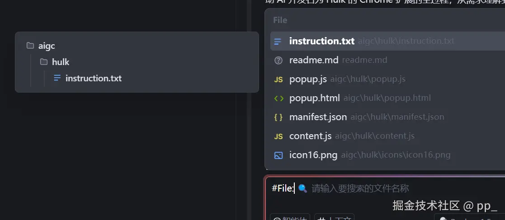The width and height of the screenshot is (505, 220).
Task: Select instruction.txt in the File suggestion list
Action: click(321, 41)
